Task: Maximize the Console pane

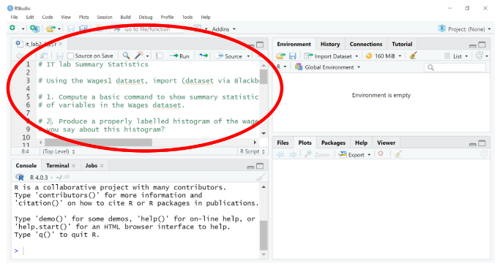Action: coord(260,166)
